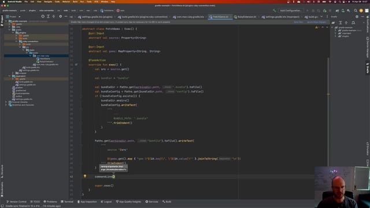370x208 pixels.
Task: Open the App Inspection tool window
Action: tap(87, 202)
